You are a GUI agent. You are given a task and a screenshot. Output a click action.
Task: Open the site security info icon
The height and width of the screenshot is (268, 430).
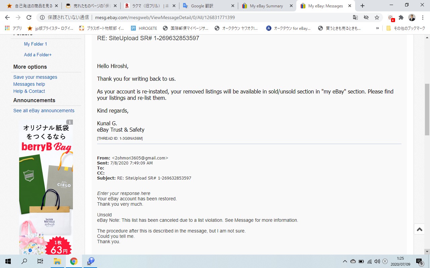point(43,17)
